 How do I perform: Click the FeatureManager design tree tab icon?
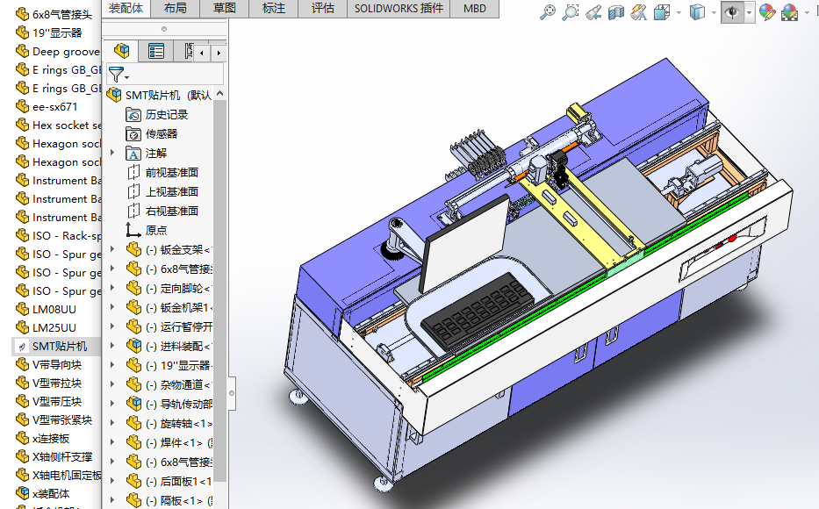(x=122, y=52)
